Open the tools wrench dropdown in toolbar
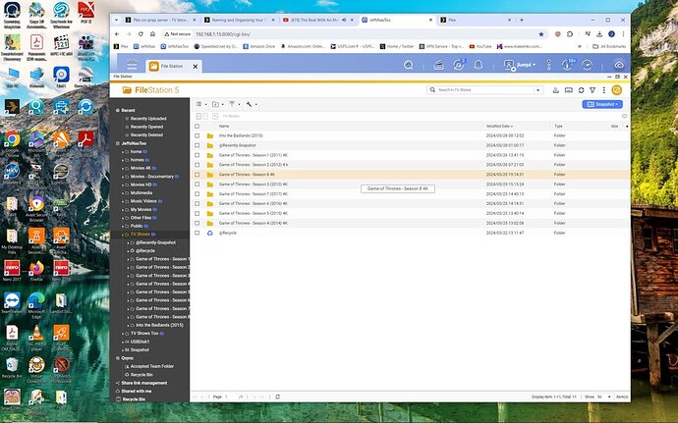 pyautogui.click(x=252, y=104)
